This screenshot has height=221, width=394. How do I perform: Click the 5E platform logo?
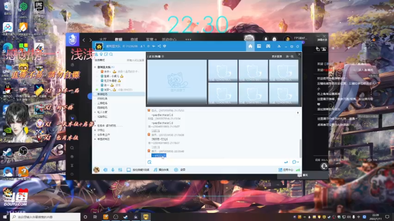point(72,39)
